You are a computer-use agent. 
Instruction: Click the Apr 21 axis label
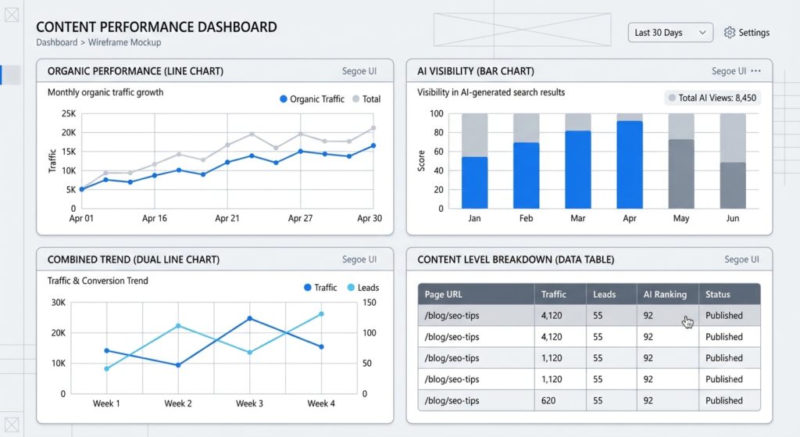click(227, 218)
